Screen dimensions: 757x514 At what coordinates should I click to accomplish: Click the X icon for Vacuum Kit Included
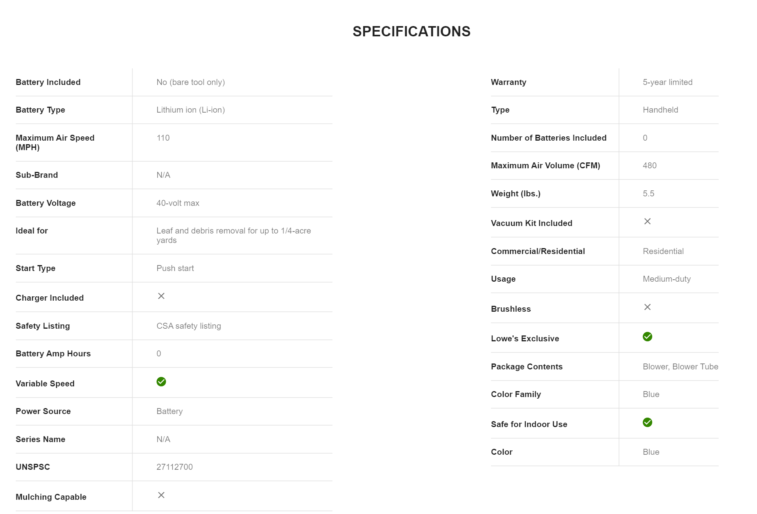coord(648,221)
